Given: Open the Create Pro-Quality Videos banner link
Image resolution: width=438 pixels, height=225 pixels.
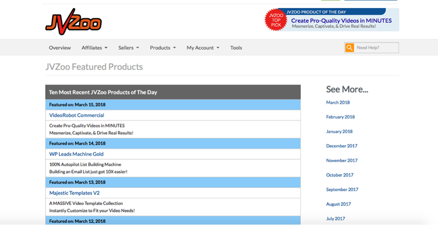Looking at the screenshot, I should click(x=341, y=21).
